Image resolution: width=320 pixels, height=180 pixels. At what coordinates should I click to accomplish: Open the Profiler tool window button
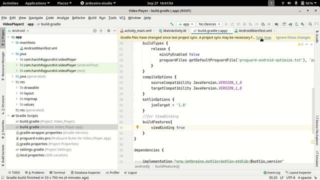(x=112, y=172)
